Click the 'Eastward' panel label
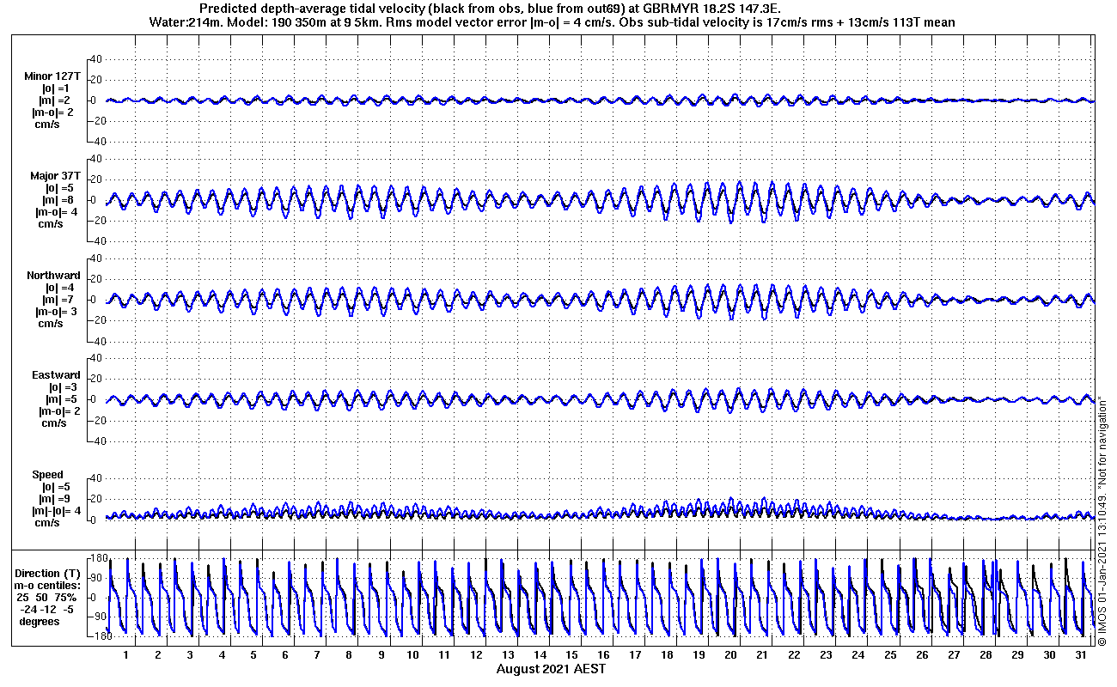This screenshot has height=687, width=1117. pyautogui.click(x=56, y=375)
